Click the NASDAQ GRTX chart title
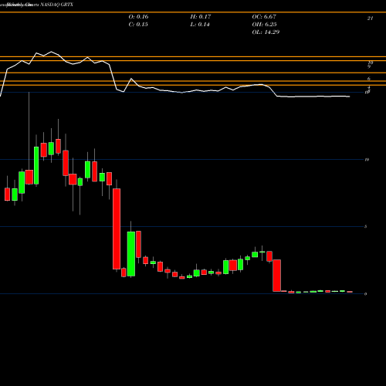 pyautogui.click(x=57, y=5)
